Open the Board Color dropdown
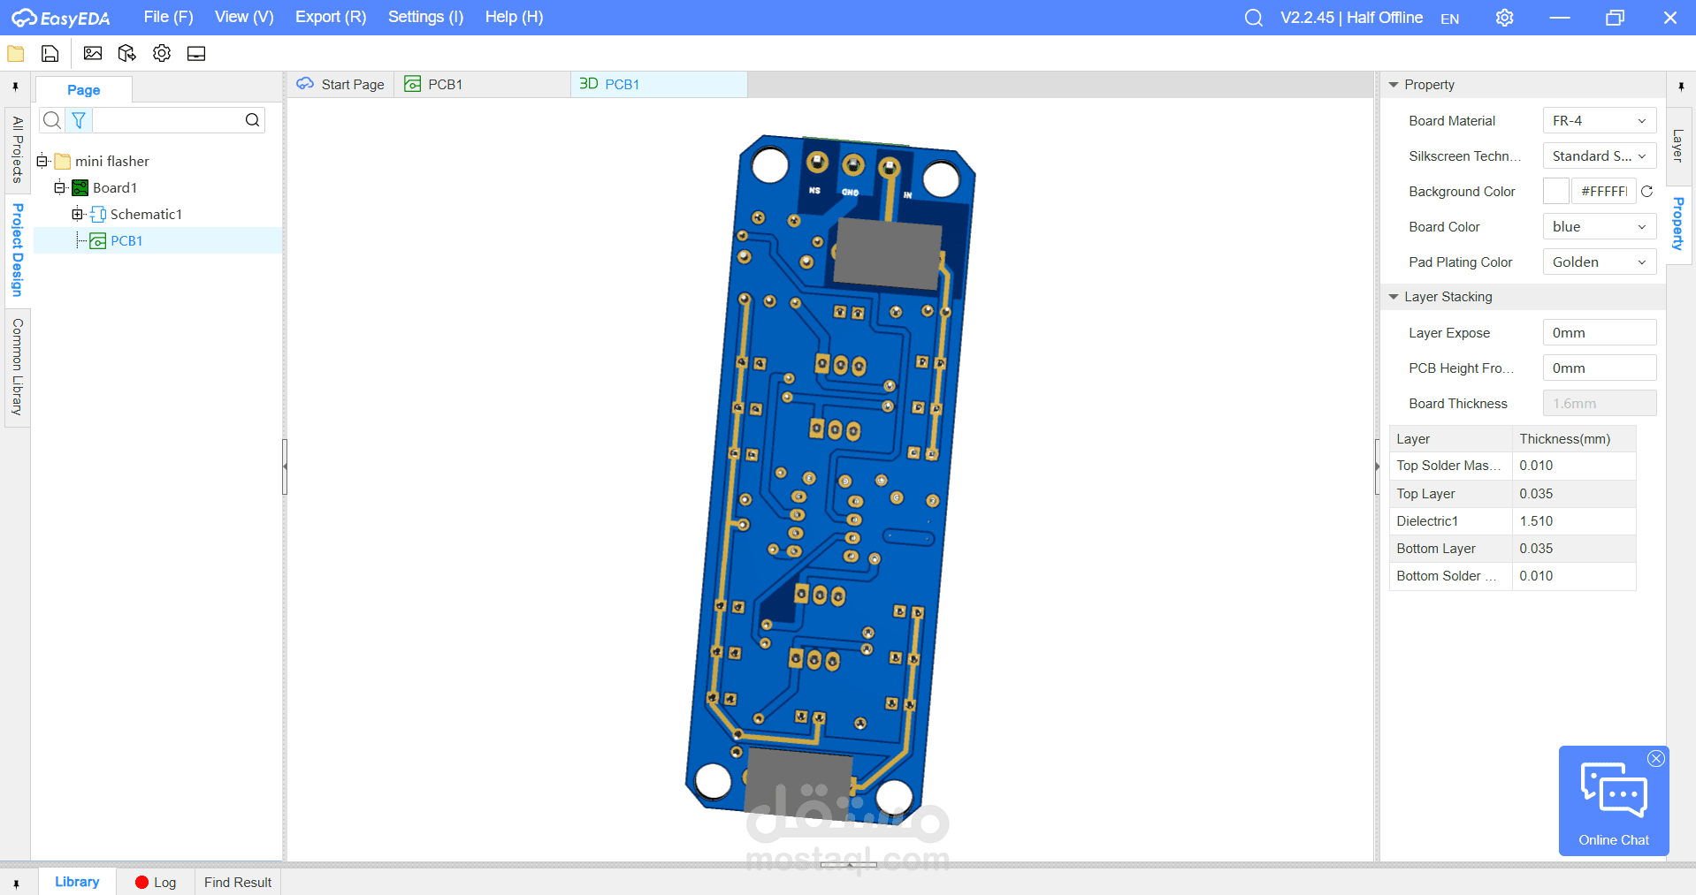Screen dimensions: 1696x895 (1599, 227)
